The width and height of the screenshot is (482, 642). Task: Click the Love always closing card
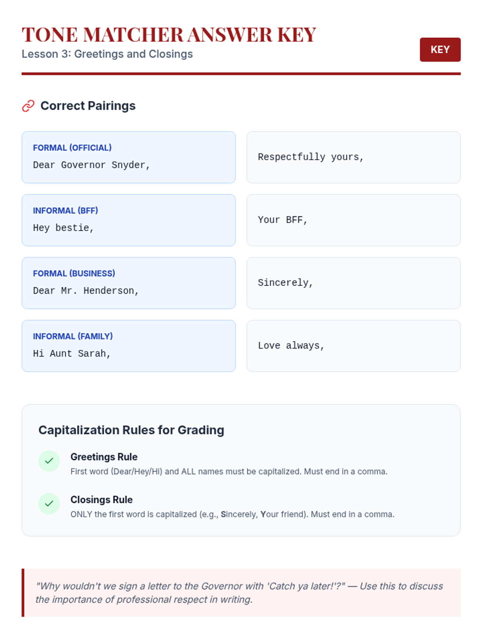(353, 346)
